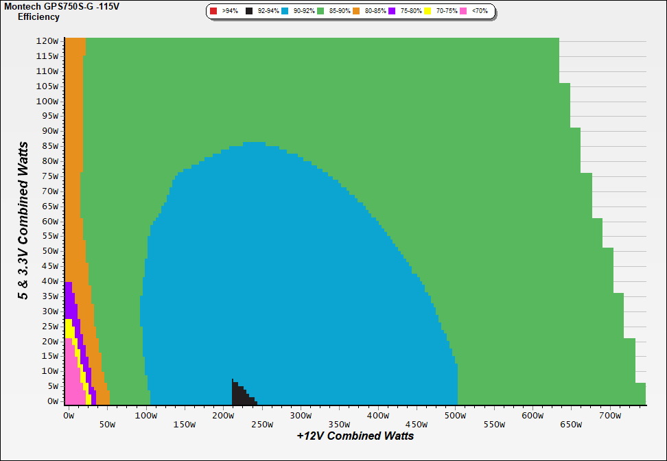Click the '+12V Combined Watts' axis title
Viewport: 667px width, 461px height.
[355, 436]
